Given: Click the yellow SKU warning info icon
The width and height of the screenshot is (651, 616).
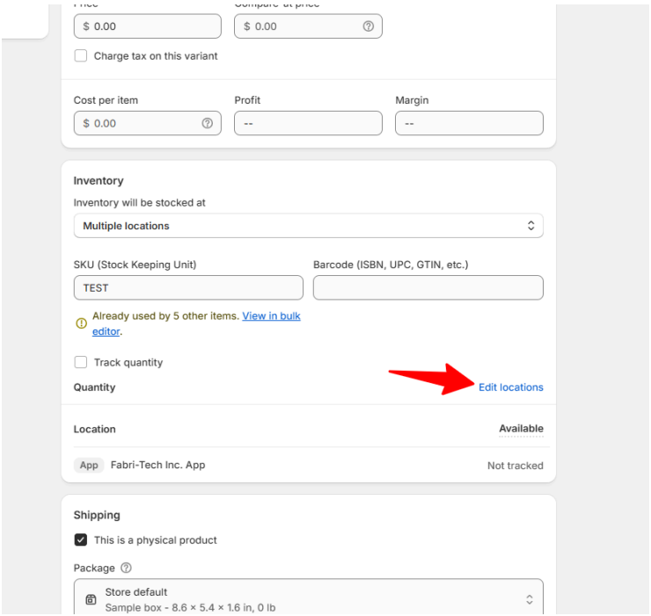Looking at the screenshot, I should click(81, 323).
